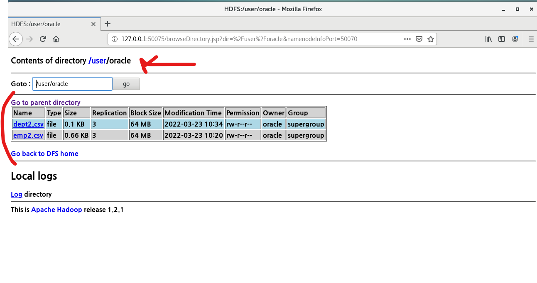The width and height of the screenshot is (537, 283).
Task: Click the Permission column header
Action: pos(243,113)
